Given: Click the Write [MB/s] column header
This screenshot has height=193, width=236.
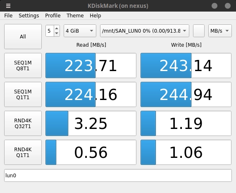Looking at the screenshot, I should pyautogui.click(x=186, y=45).
